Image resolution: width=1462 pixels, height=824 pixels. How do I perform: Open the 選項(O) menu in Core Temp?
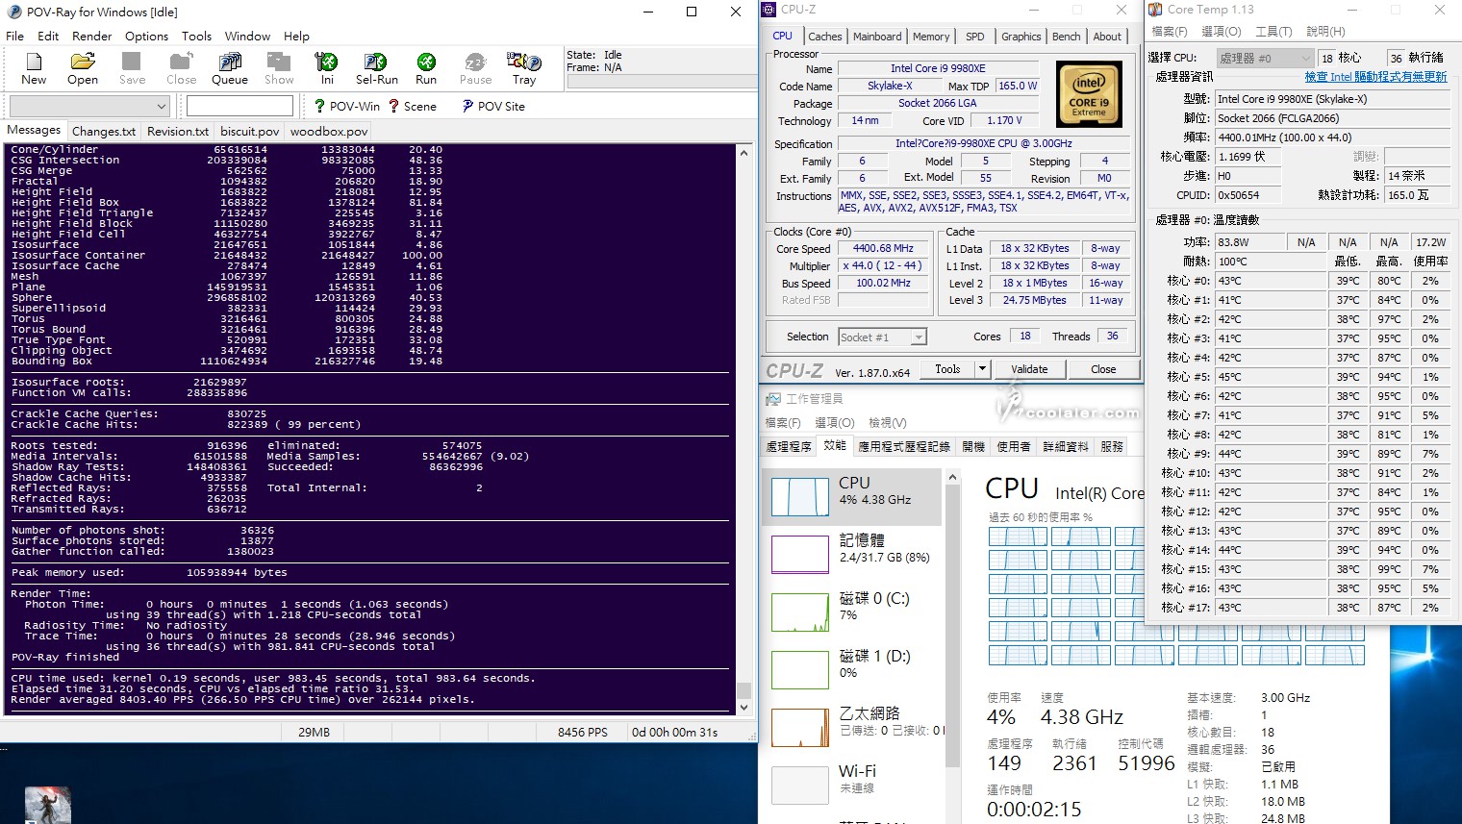pos(1222,32)
